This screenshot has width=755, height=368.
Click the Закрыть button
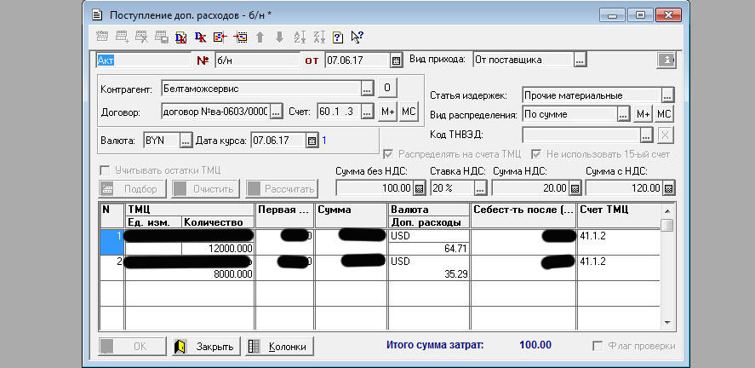[x=204, y=347]
